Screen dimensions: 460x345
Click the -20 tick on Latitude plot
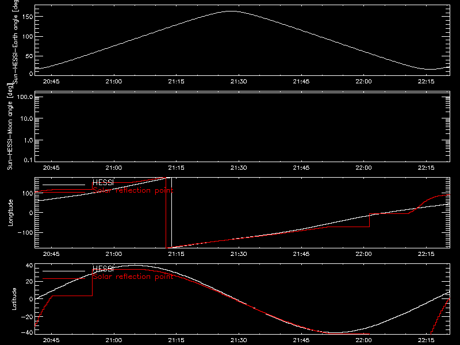tap(27, 317)
